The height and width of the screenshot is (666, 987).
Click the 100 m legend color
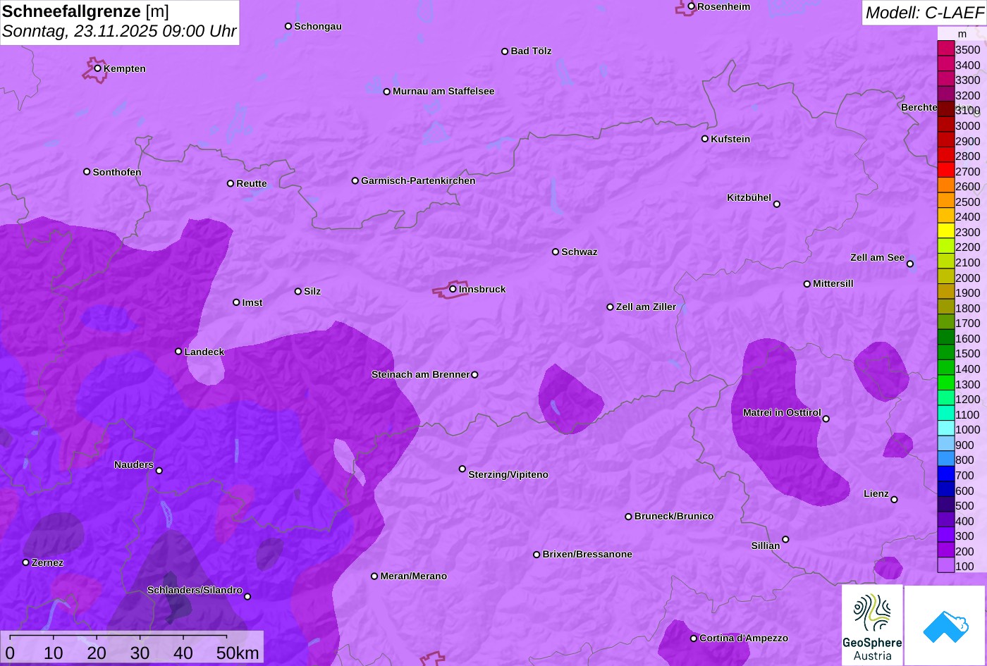click(x=945, y=566)
